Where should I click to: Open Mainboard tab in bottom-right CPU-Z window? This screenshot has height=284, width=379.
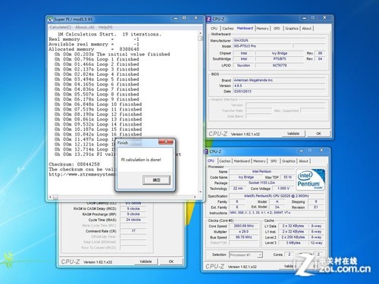pyautogui.click(x=242, y=161)
